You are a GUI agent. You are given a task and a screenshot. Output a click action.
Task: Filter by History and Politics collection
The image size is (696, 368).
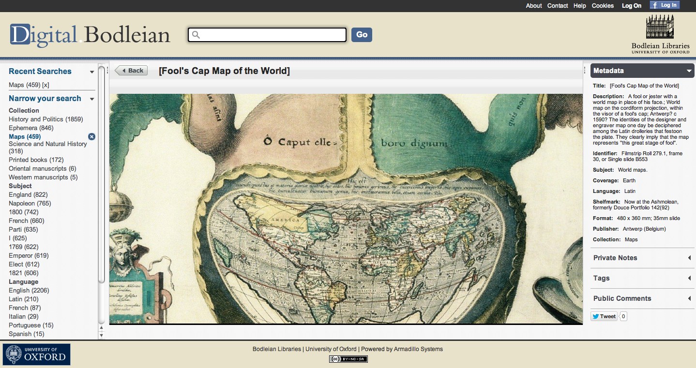46,119
